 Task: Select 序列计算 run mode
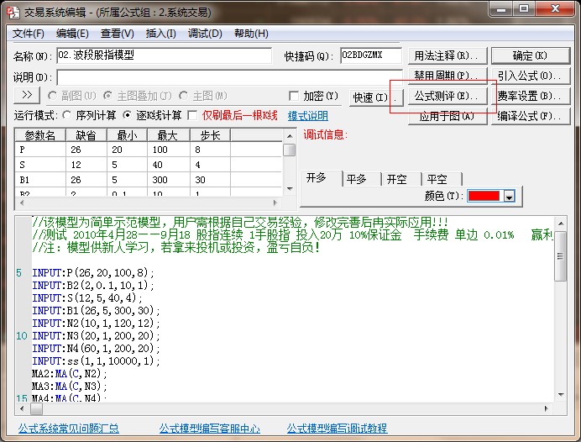[x=68, y=115]
